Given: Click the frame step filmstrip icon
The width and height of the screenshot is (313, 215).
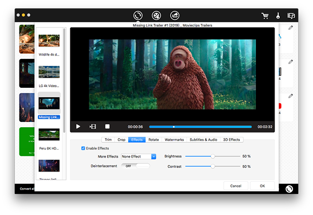Looking at the screenshot, I should tap(93, 127).
